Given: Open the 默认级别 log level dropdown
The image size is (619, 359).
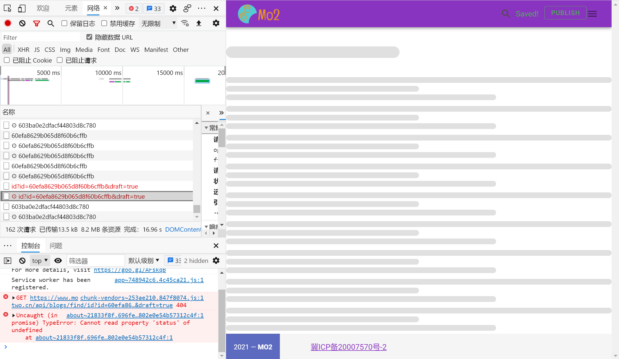Looking at the screenshot, I should coord(144,260).
